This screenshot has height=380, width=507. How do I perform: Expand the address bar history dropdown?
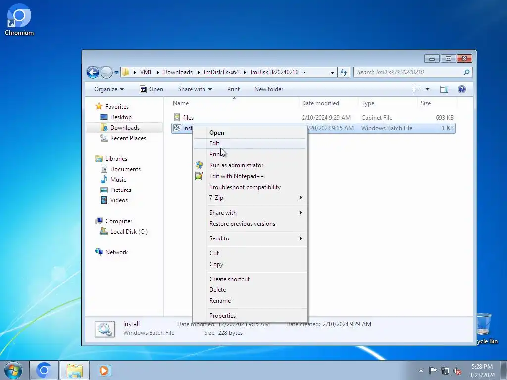tap(332, 72)
